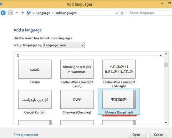Click the window icon in title bar

click(x=1, y=4)
